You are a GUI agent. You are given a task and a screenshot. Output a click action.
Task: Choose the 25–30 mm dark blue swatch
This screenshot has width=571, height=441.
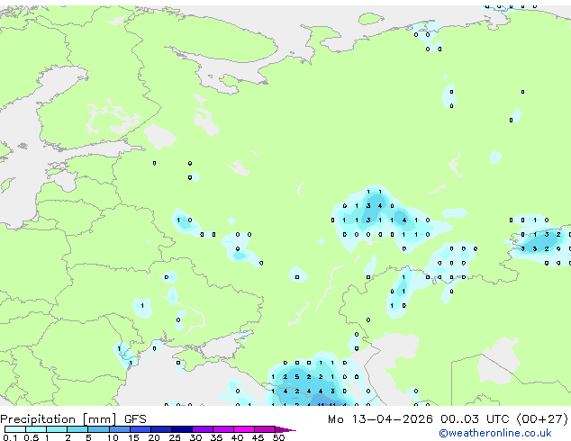point(182,429)
